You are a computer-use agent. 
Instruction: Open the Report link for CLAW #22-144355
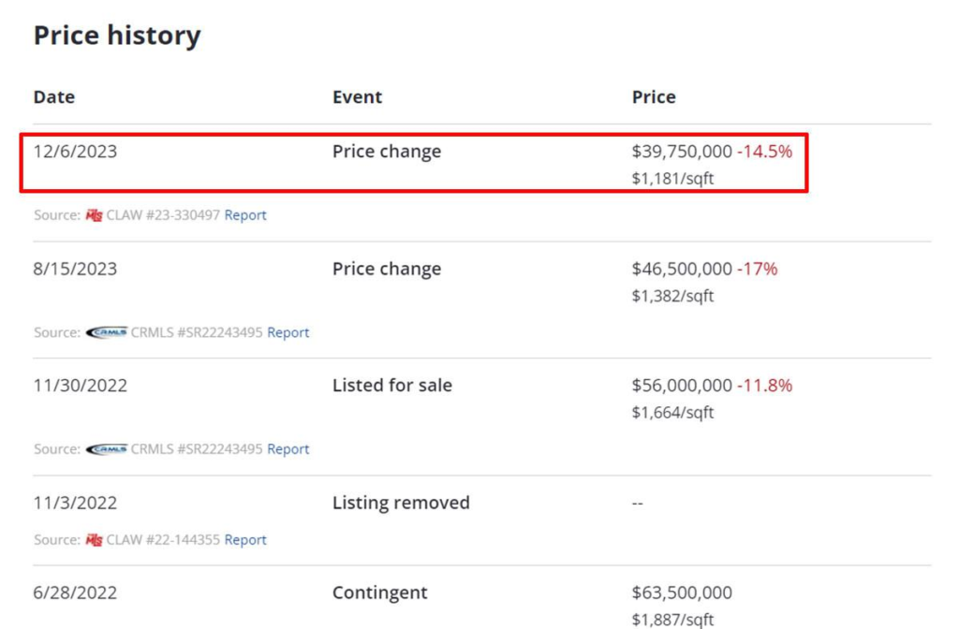pos(245,540)
